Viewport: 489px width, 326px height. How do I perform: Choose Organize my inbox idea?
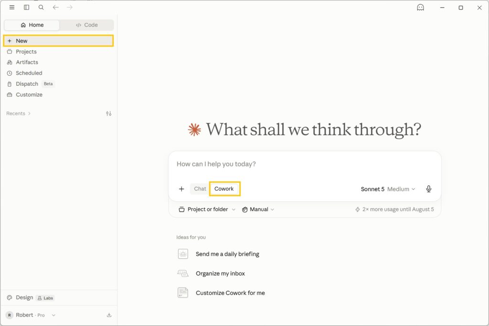click(220, 274)
